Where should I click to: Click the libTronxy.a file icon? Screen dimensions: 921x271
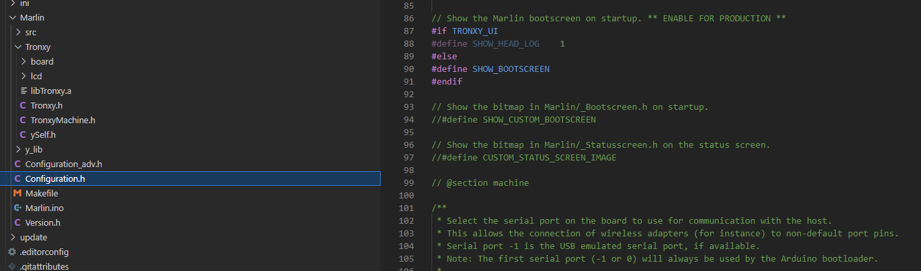(23, 91)
